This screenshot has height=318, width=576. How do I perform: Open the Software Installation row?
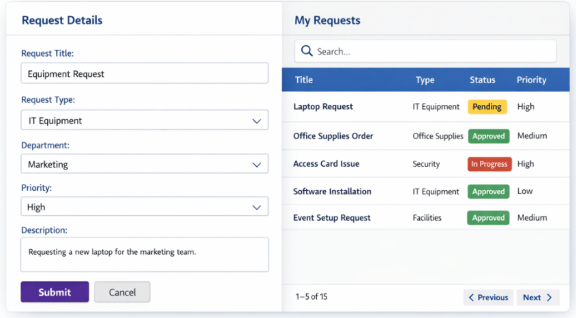(x=426, y=191)
